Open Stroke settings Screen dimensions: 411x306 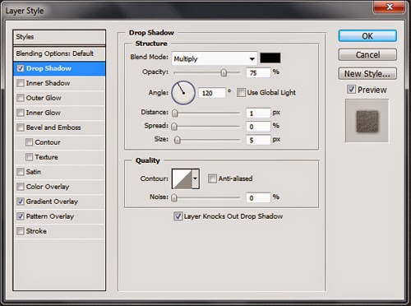click(36, 231)
